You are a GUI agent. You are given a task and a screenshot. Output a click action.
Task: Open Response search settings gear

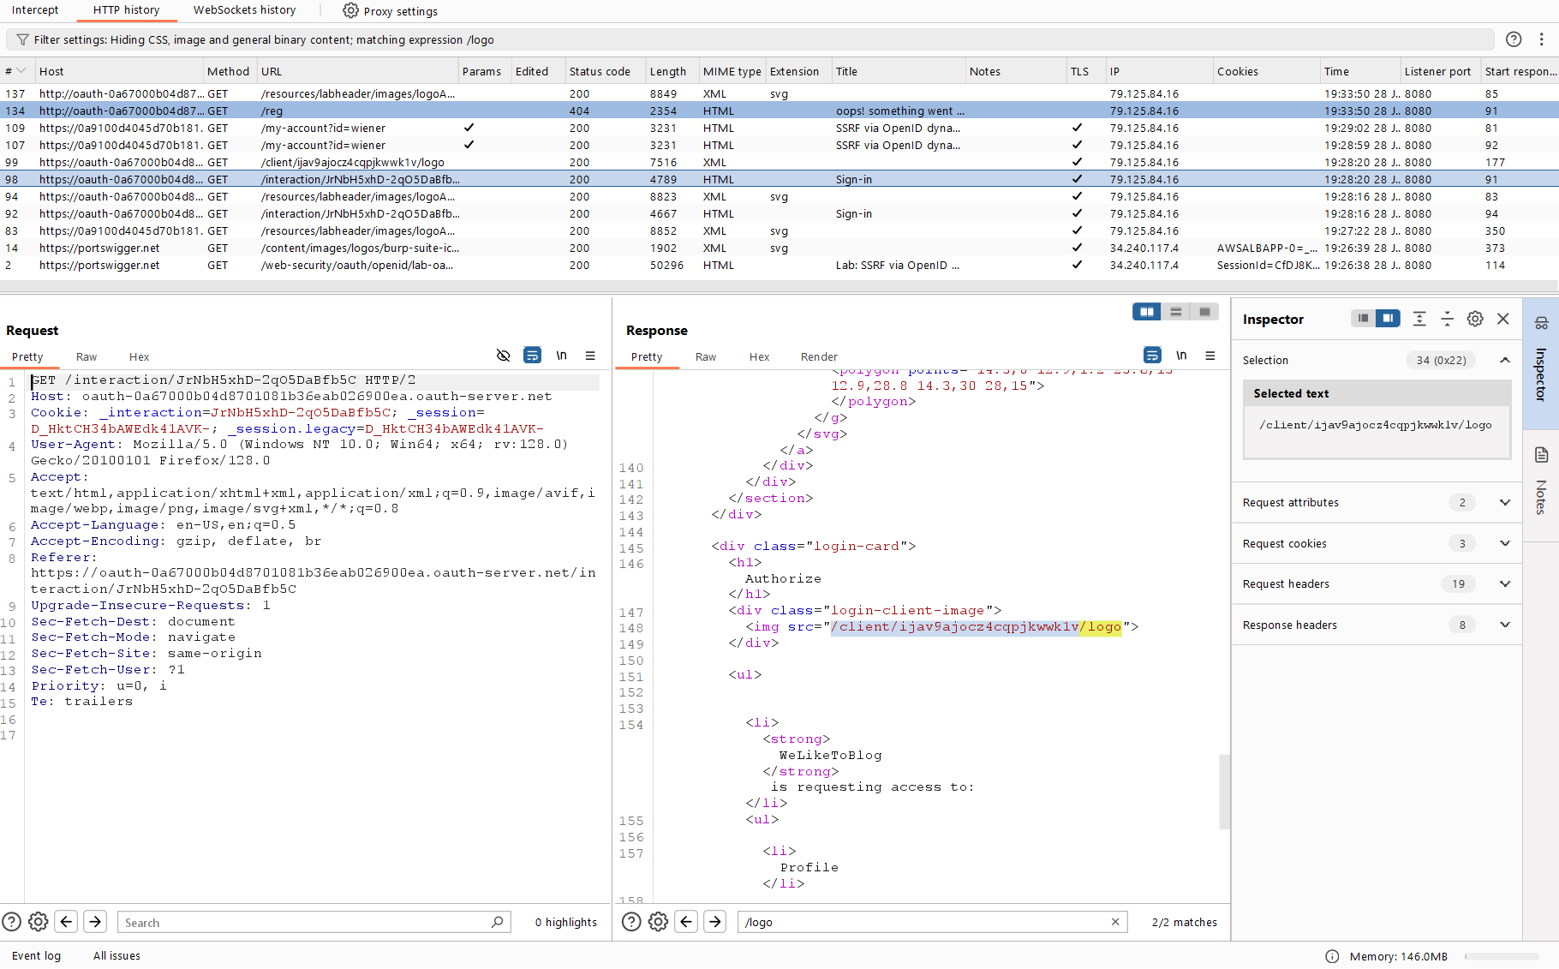pyautogui.click(x=658, y=922)
